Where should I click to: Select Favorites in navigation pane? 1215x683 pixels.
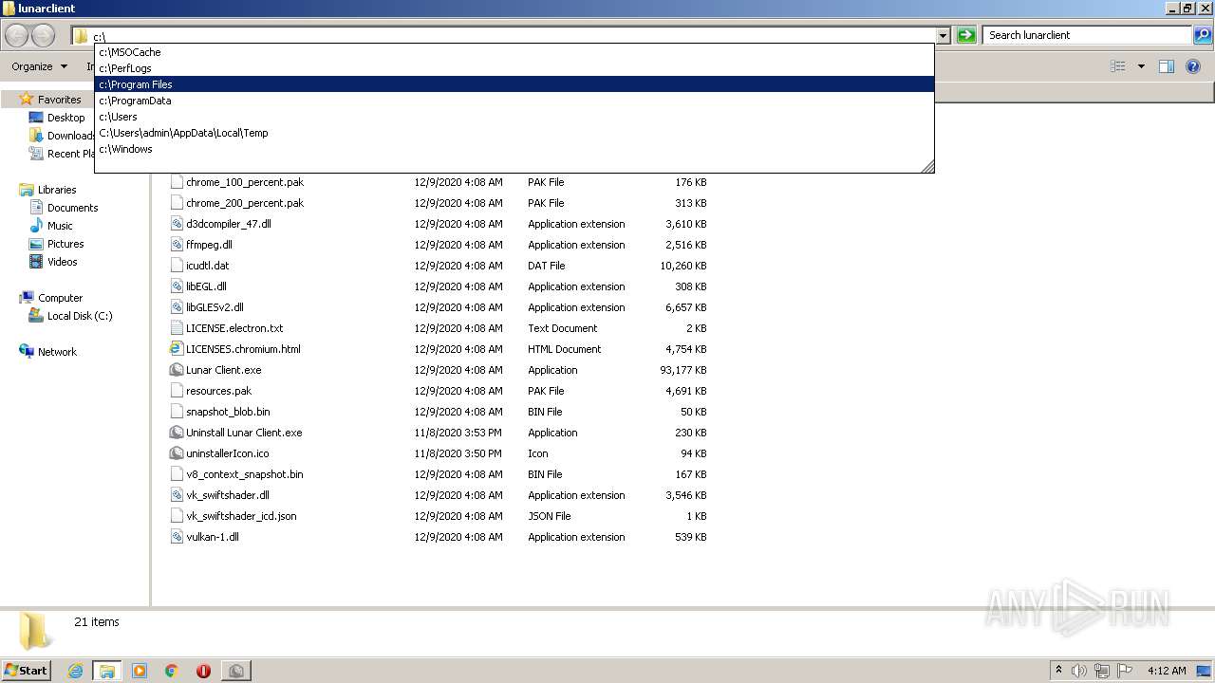point(59,100)
